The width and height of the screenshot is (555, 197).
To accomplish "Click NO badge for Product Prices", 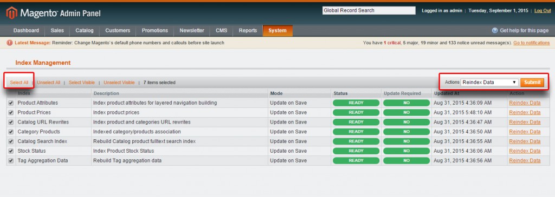I will point(406,112).
